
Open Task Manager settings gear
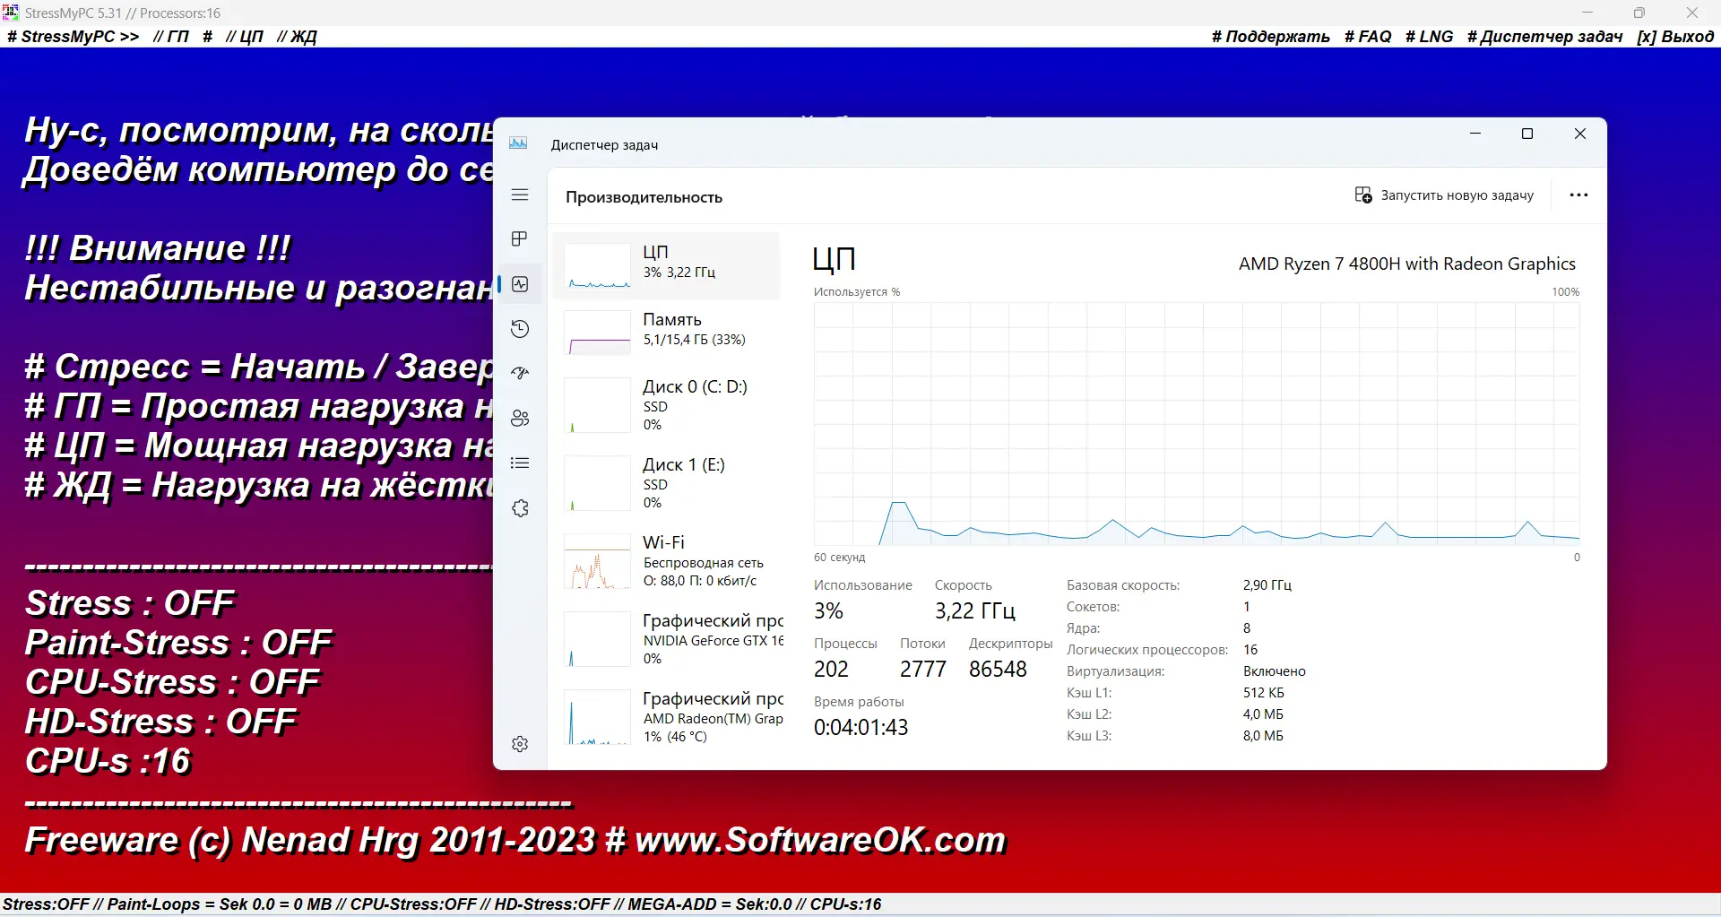click(520, 744)
